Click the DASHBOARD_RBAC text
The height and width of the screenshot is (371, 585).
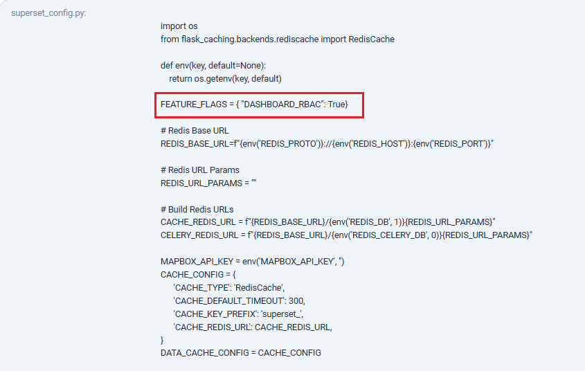pyautogui.click(x=282, y=105)
